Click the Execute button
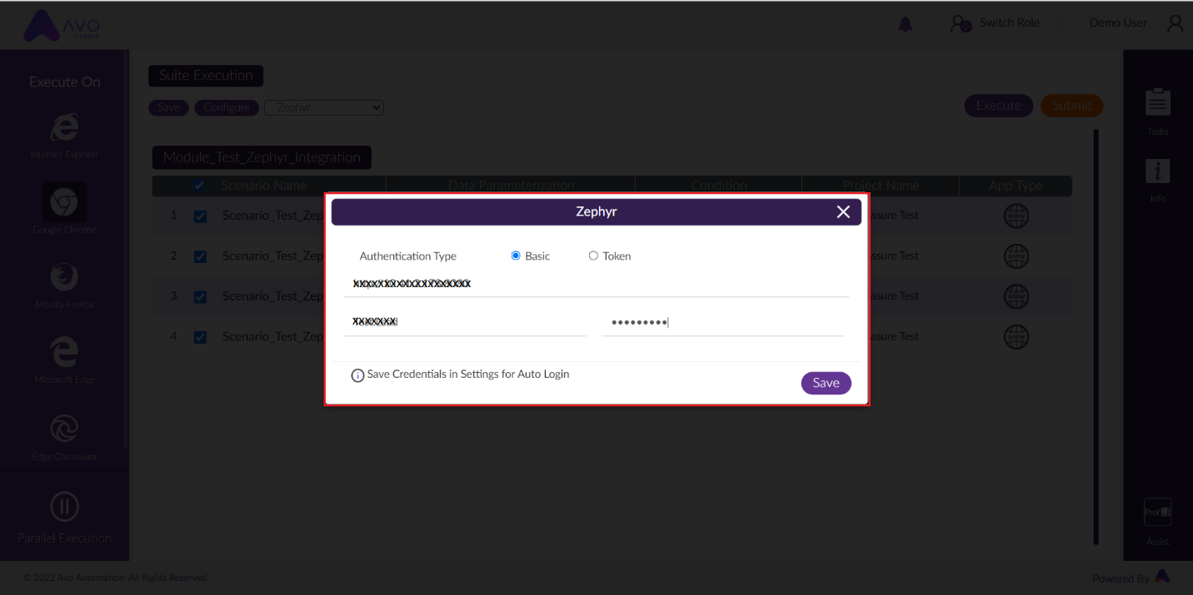 coord(999,106)
